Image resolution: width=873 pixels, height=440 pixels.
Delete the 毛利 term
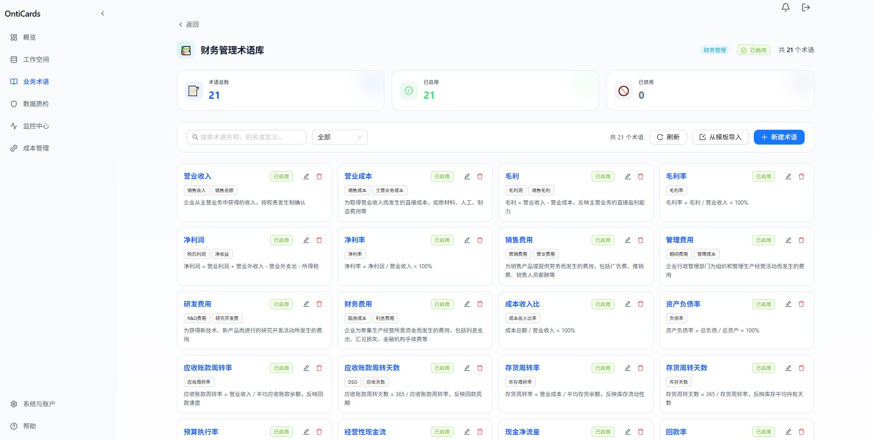(x=641, y=176)
